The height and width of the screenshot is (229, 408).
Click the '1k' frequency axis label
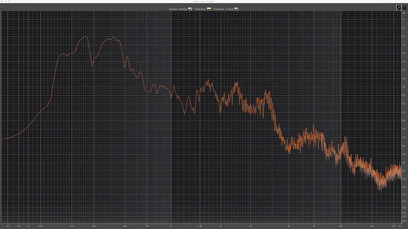point(171,226)
